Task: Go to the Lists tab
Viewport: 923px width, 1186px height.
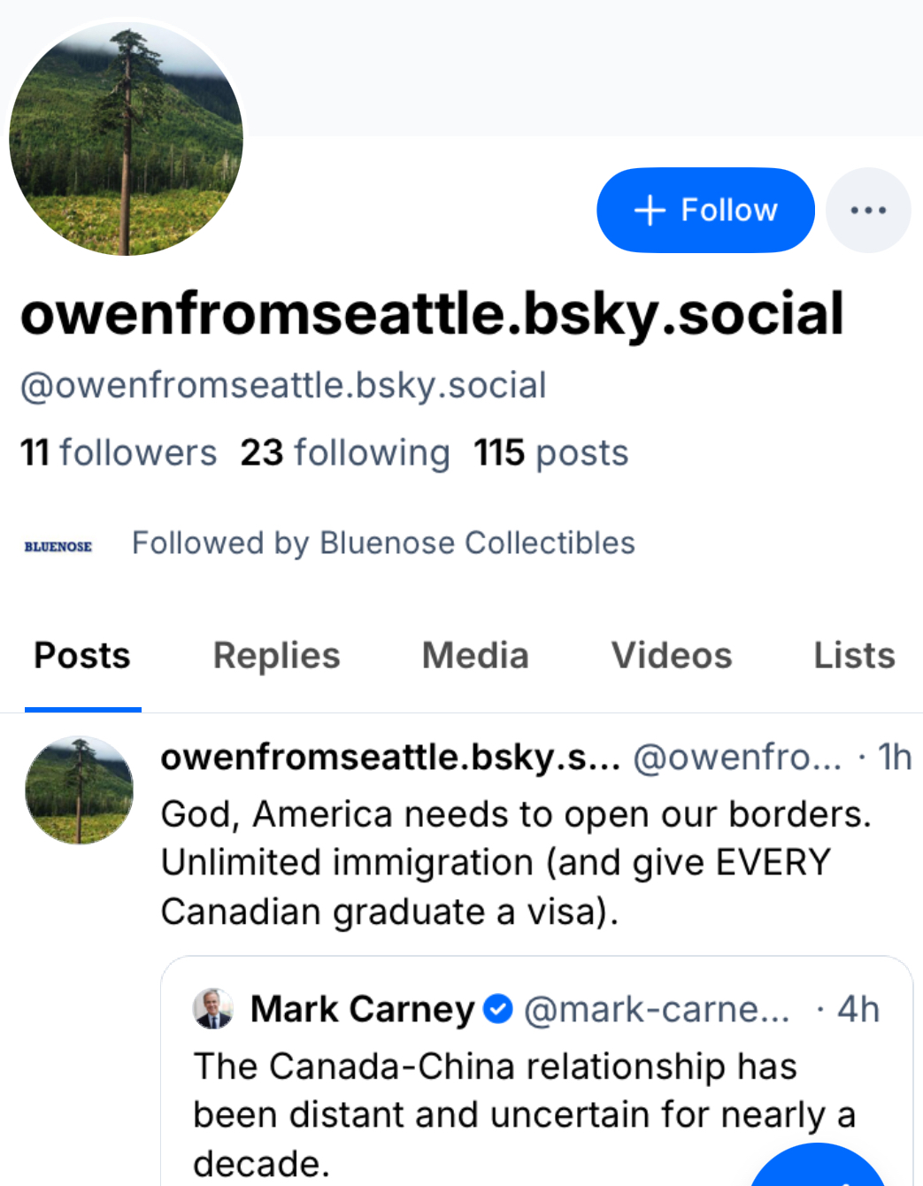Action: [854, 656]
